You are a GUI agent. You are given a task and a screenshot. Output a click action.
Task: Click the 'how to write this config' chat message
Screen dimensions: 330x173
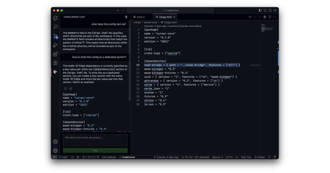pyautogui.click(x=99, y=57)
